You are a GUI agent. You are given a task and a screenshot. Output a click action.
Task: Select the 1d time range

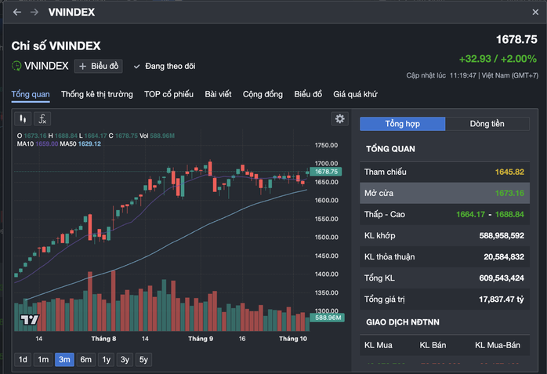[23, 360]
